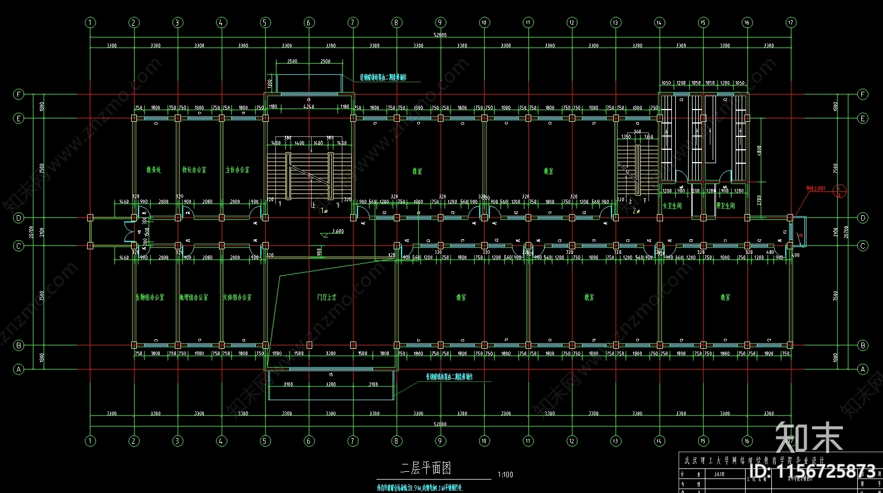This screenshot has height=493, width=883.
Task: Select bottom-row grid axis bubble 13
Action: (x=615, y=441)
